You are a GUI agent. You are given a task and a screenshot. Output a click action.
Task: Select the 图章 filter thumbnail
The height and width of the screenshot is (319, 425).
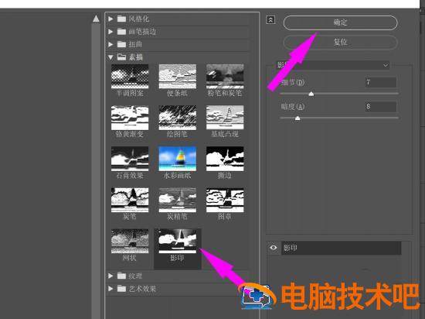225,200
